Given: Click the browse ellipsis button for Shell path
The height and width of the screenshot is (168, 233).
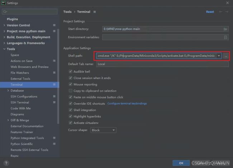Looking at the screenshot, I should (x=226, y=56).
